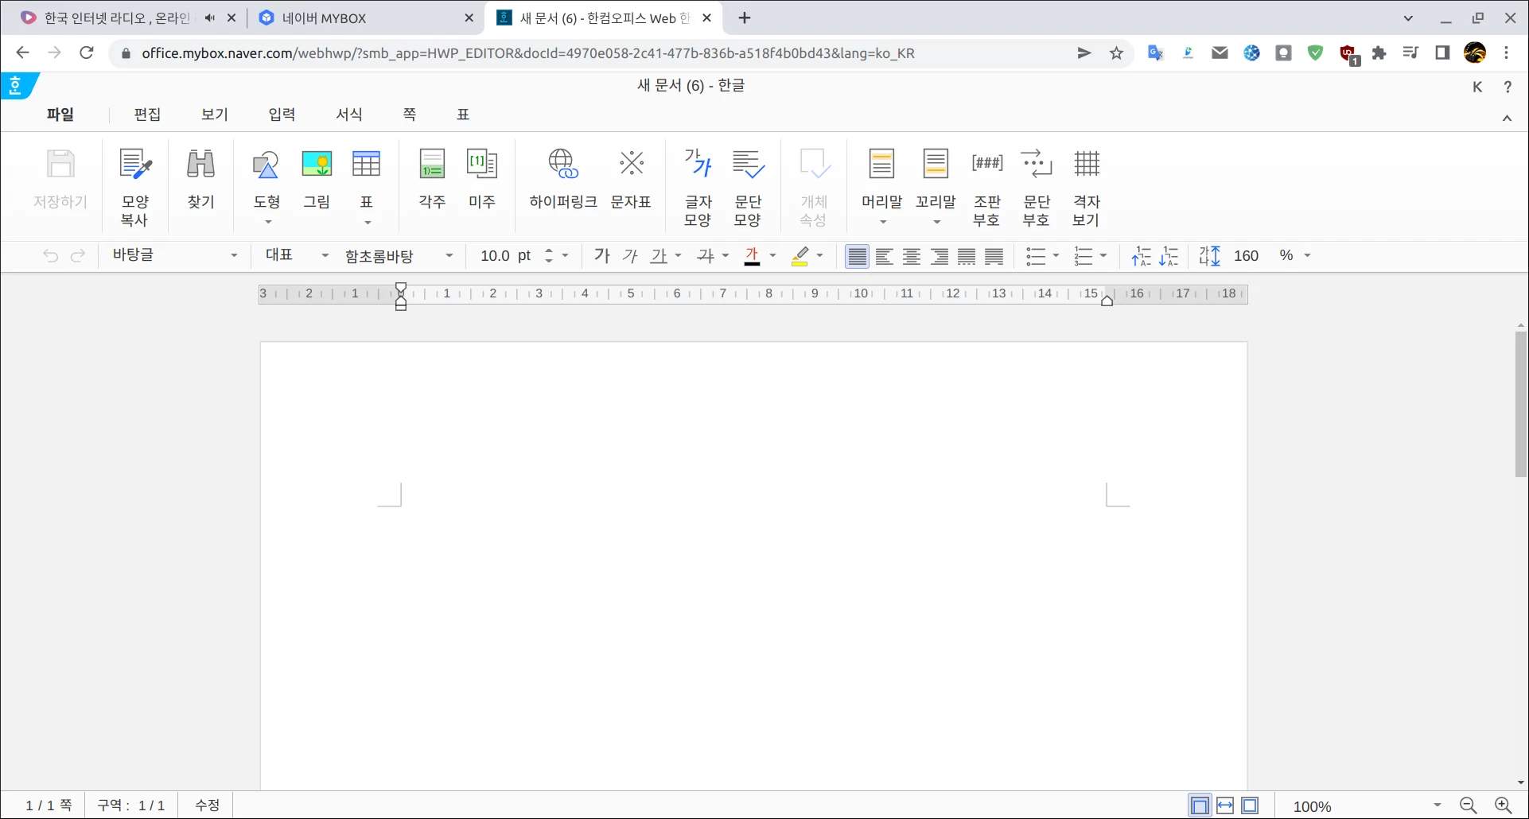Bookmark this page with star

coord(1117,53)
